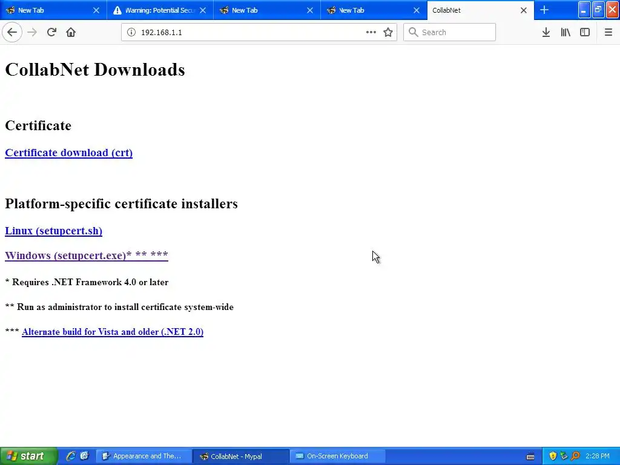Open Appearance and Themes taskbar window

[x=144, y=456]
